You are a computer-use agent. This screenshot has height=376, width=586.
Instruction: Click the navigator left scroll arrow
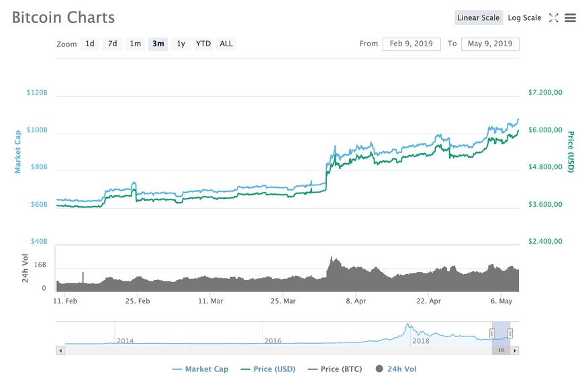click(x=60, y=350)
